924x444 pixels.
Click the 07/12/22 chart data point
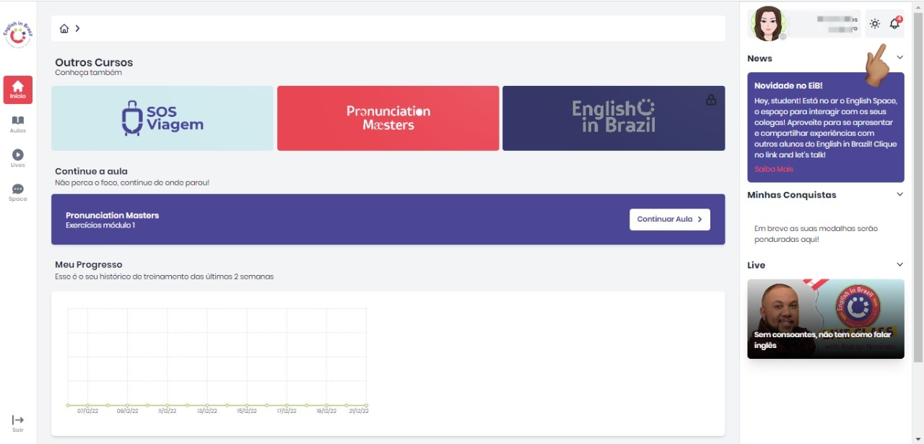click(88, 405)
